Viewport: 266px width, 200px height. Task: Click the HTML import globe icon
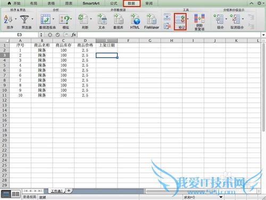coord(135,19)
